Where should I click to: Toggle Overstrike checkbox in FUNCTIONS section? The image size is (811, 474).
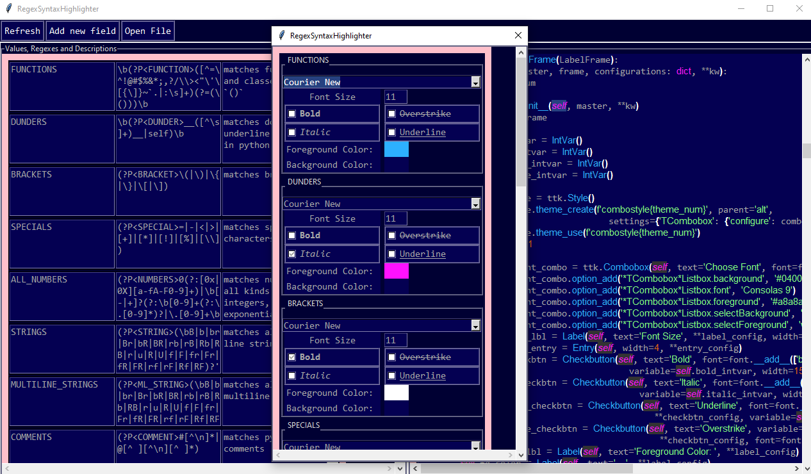click(x=392, y=114)
